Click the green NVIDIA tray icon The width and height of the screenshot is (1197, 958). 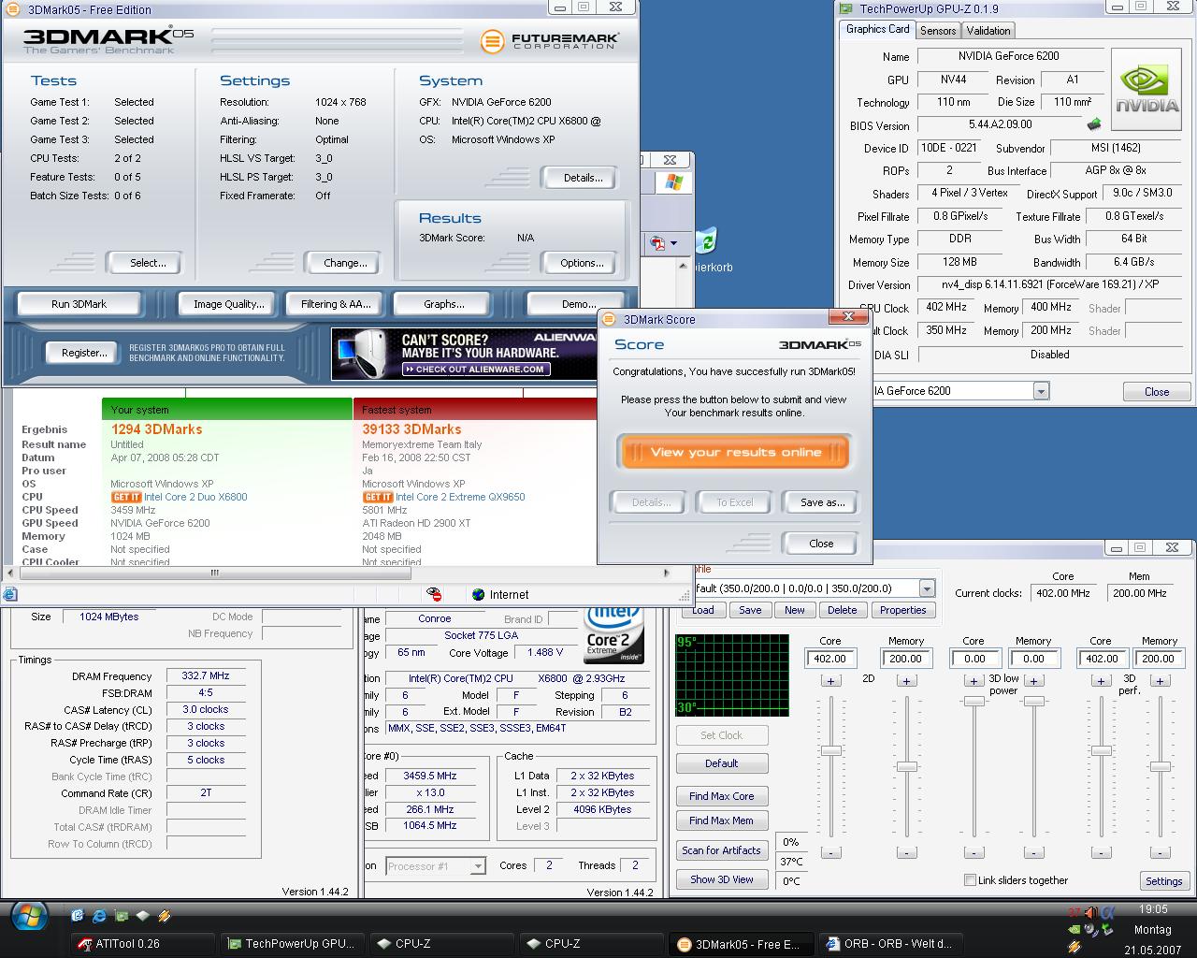coord(1074,931)
